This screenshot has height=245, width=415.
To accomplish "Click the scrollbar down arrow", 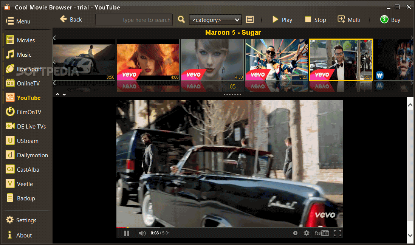I will [410, 235].
